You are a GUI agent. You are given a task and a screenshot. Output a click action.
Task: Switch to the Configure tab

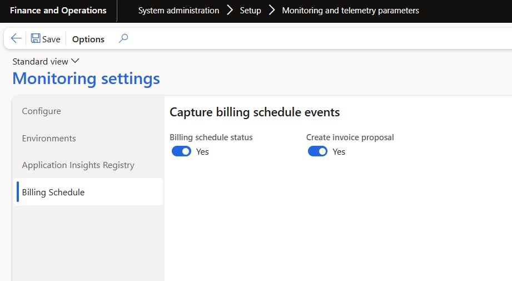tap(42, 111)
